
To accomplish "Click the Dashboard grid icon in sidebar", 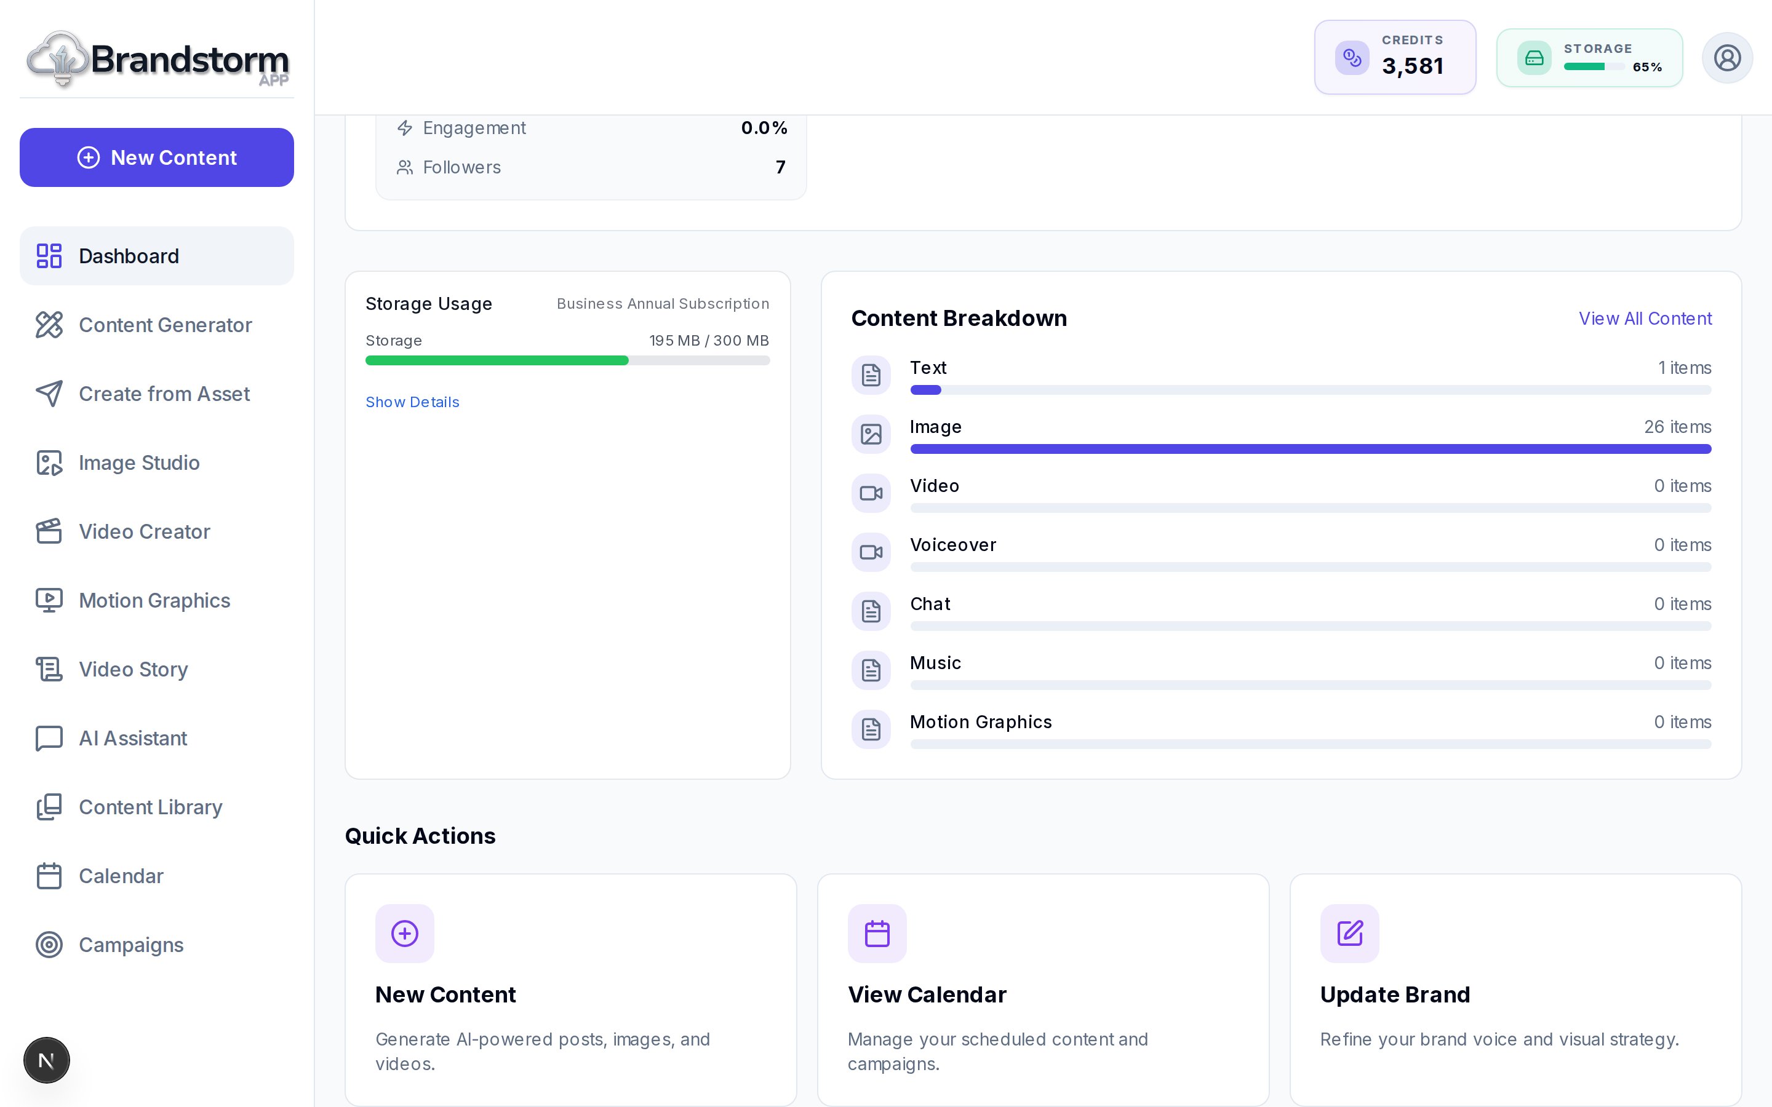I will 49,256.
